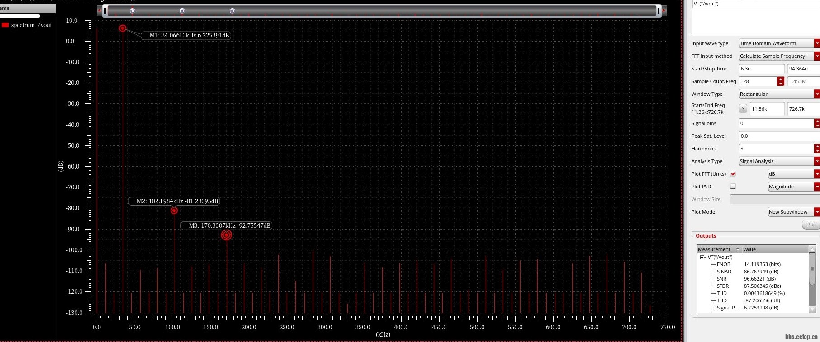Click the left scroll arrow of the zoom bar

click(100, 11)
